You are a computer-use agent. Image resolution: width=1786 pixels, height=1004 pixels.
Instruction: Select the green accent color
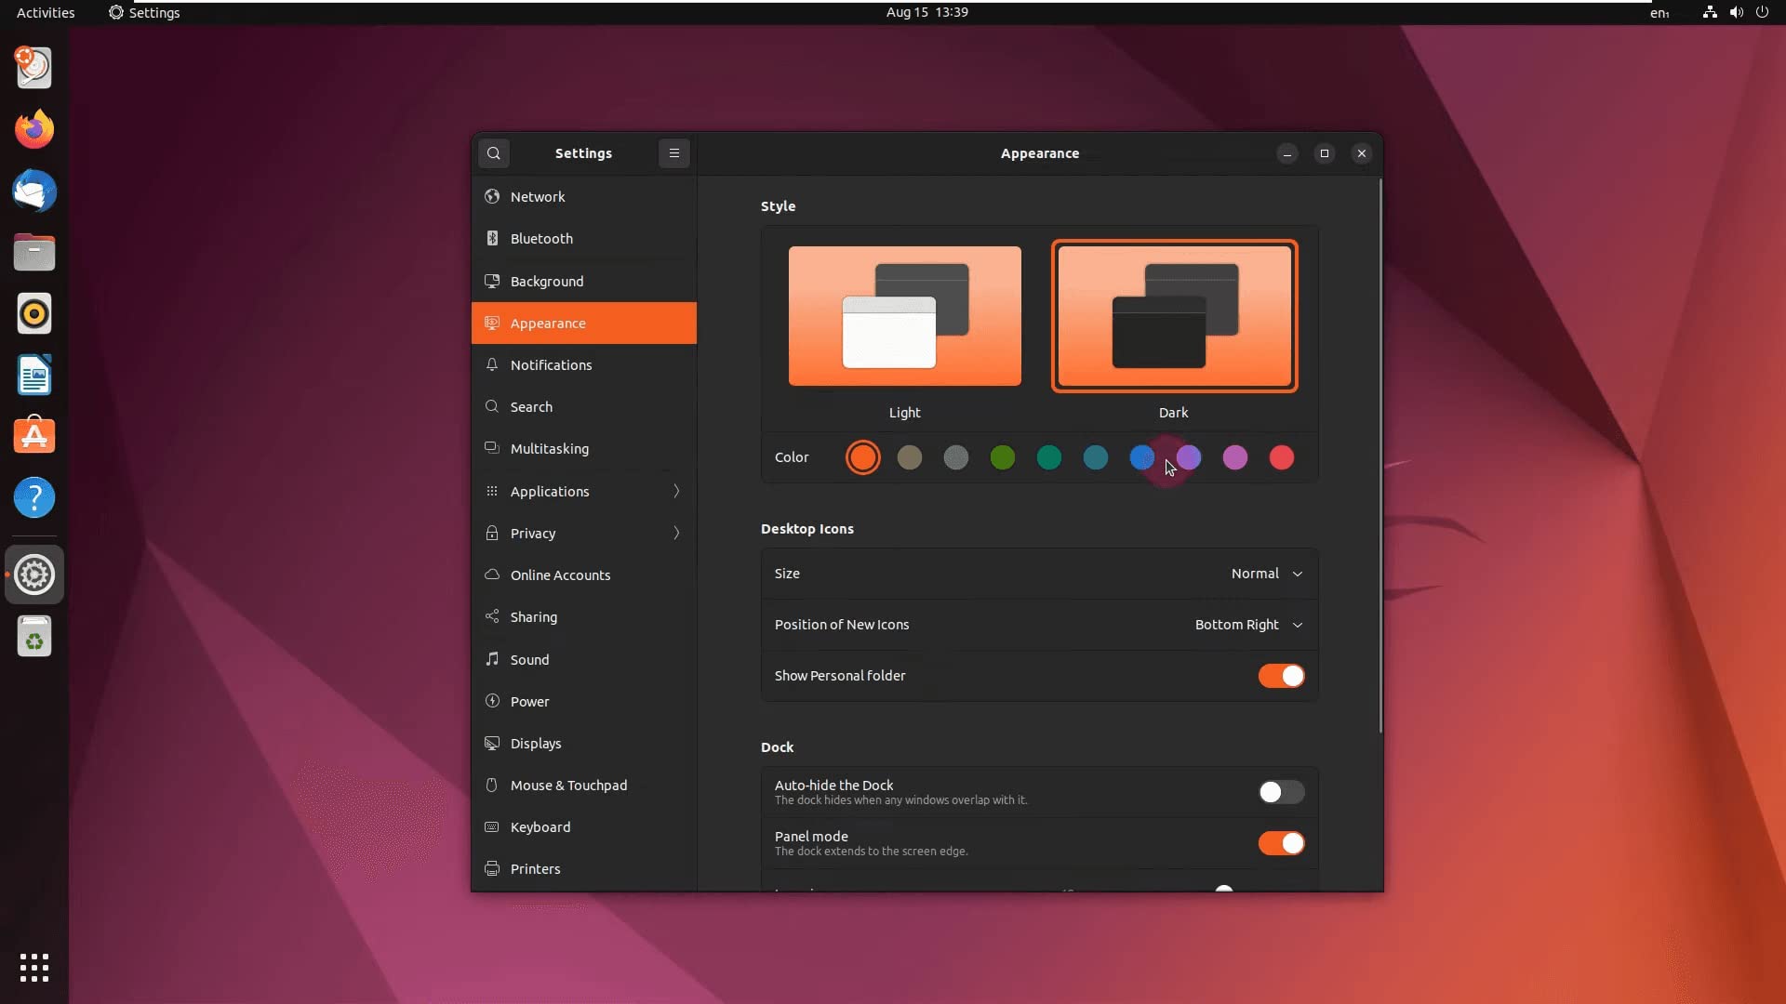pos(1002,457)
